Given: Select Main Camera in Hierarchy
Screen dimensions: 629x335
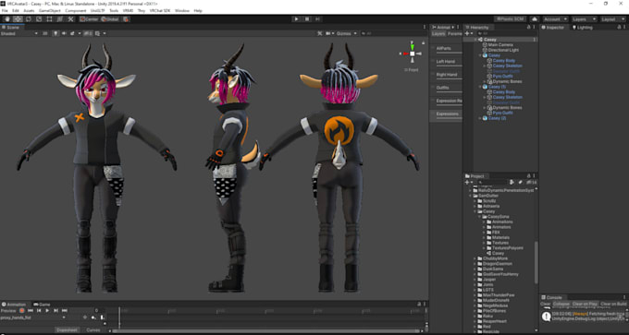Looking at the screenshot, I should tap(500, 45).
